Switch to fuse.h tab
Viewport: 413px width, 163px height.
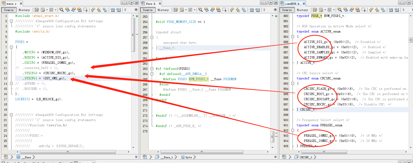click(151, 4)
